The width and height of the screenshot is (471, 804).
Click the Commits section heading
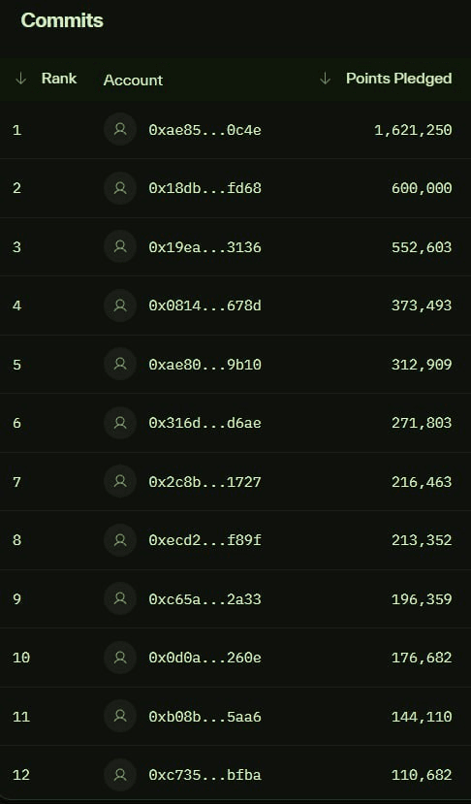pos(62,20)
